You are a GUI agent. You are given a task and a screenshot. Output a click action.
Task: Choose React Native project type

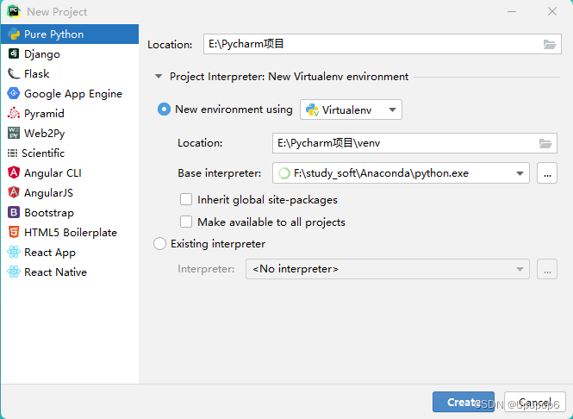click(70, 272)
